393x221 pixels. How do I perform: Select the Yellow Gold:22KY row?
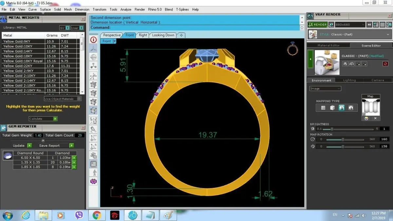(40, 66)
